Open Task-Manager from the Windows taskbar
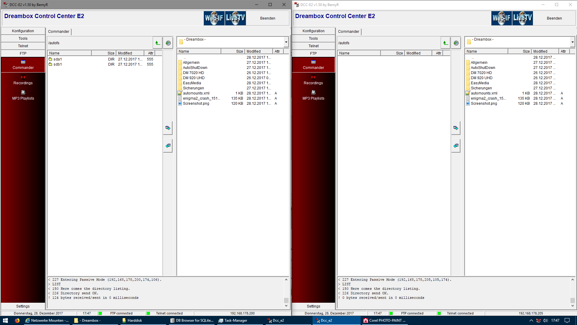Screen dimensions: 577x325 [x=235, y=320]
